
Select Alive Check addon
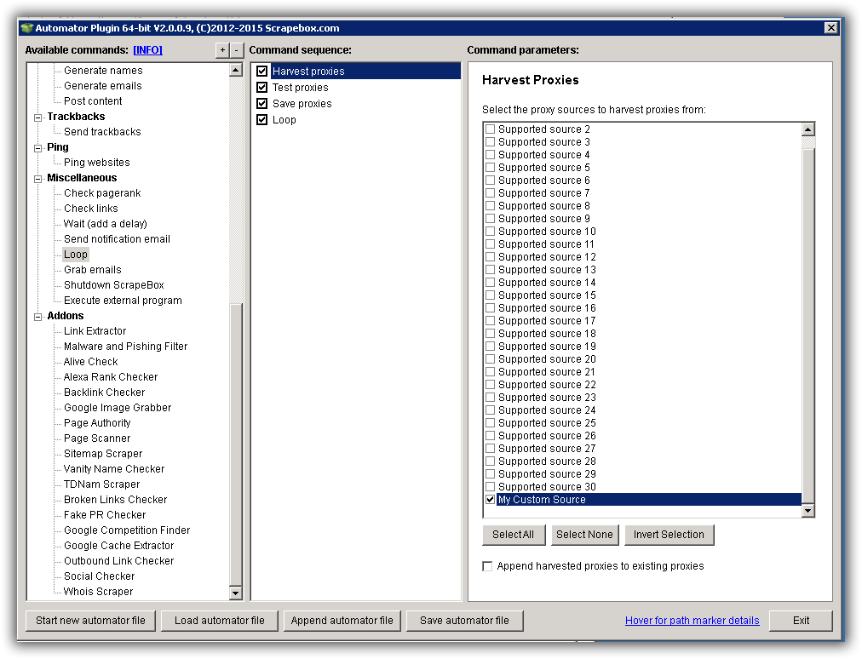90,362
